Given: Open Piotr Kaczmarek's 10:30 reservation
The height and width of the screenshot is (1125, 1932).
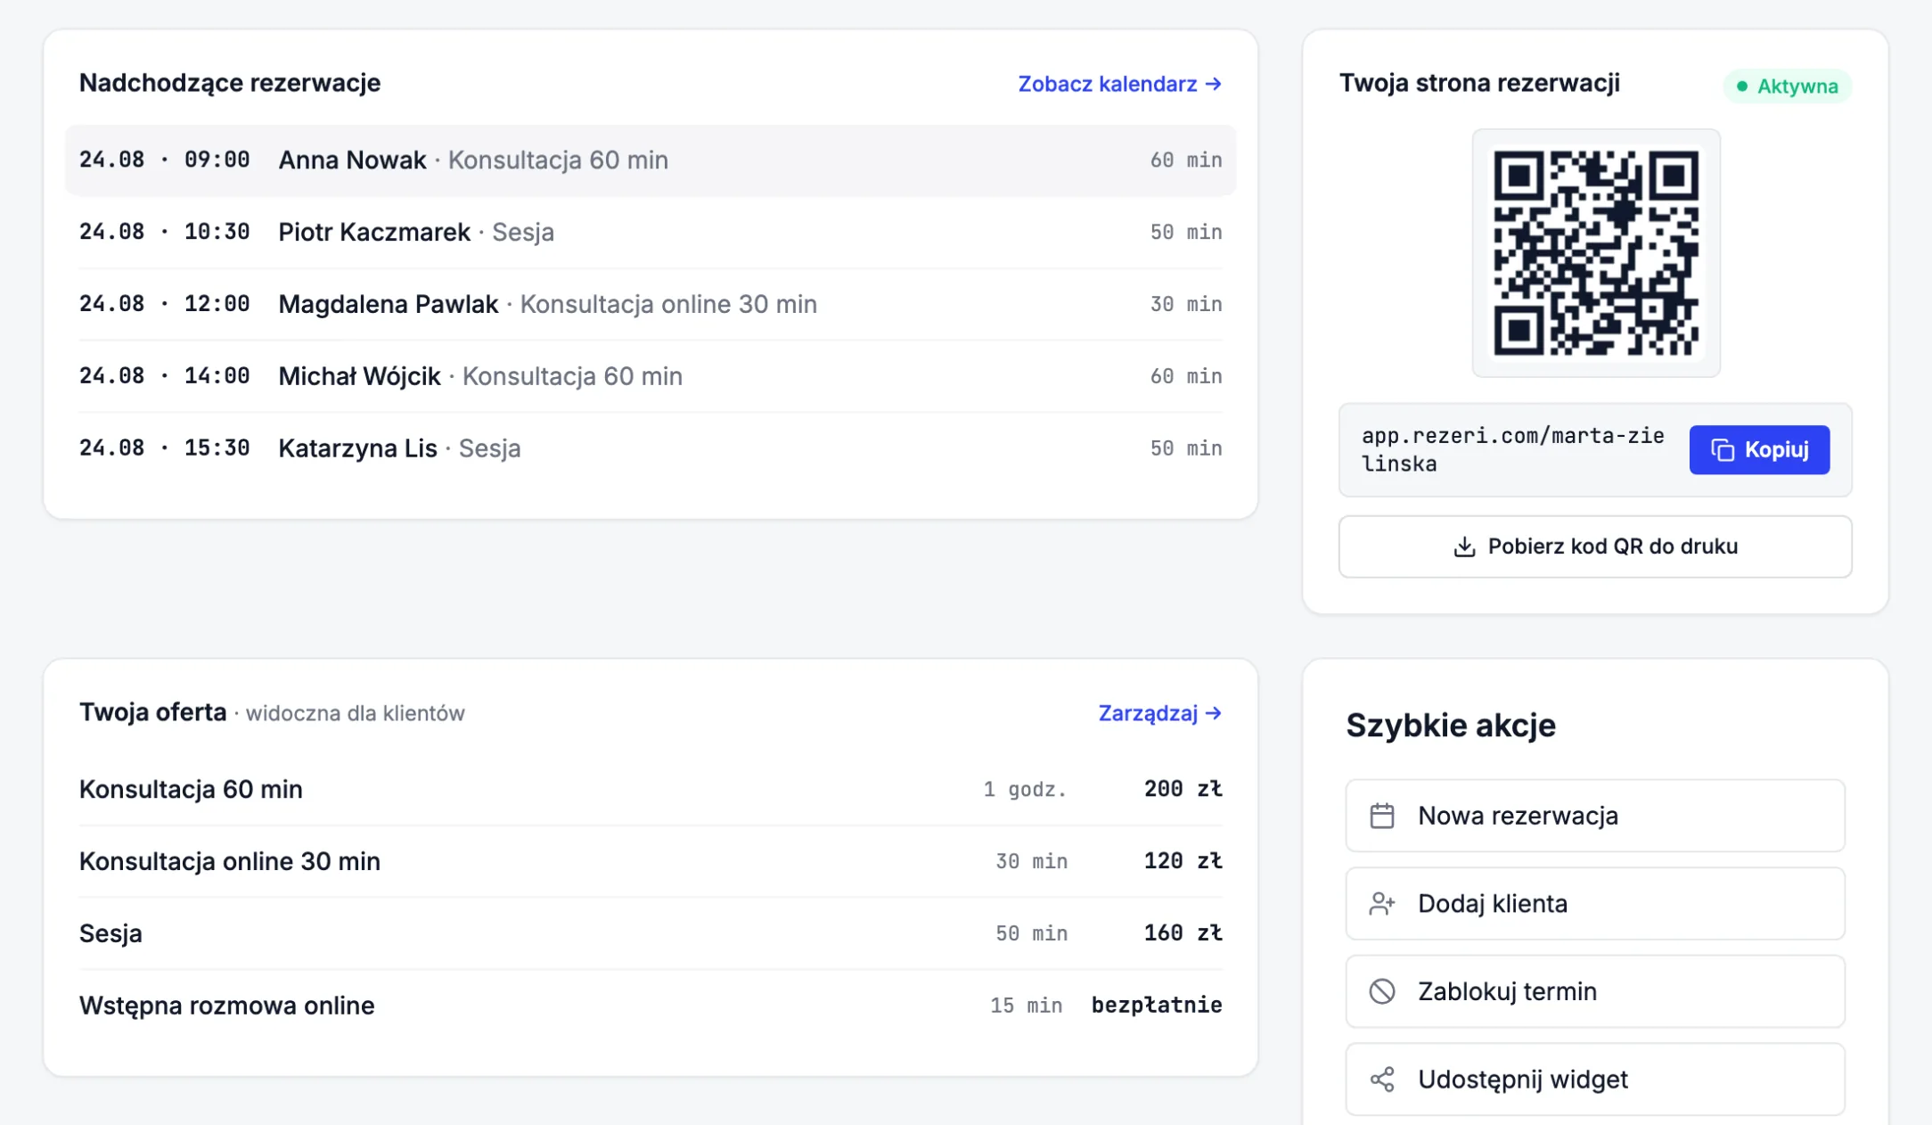Looking at the screenshot, I should (651, 233).
